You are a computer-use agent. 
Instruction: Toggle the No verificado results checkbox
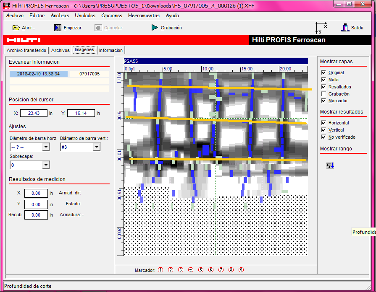(323, 137)
